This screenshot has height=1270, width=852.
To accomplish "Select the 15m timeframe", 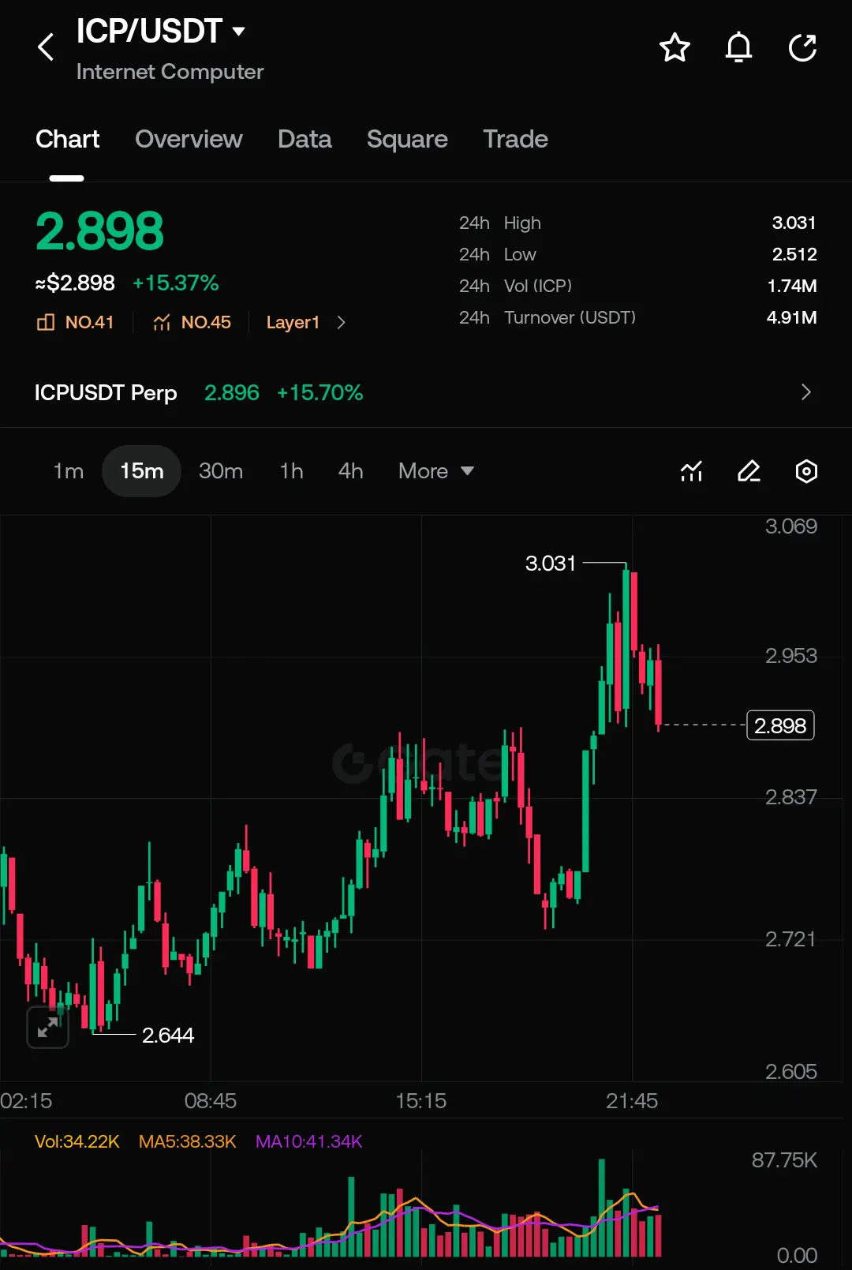I will (142, 471).
